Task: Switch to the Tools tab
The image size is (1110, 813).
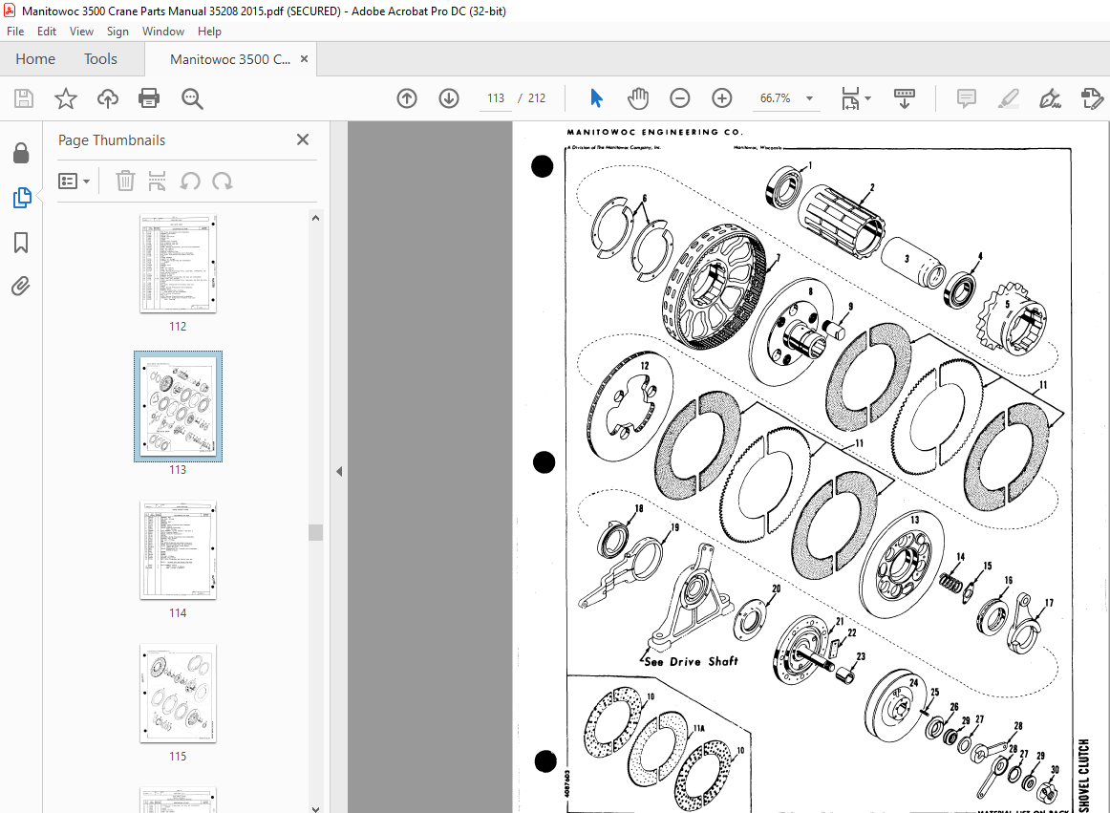Action: point(100,59)
